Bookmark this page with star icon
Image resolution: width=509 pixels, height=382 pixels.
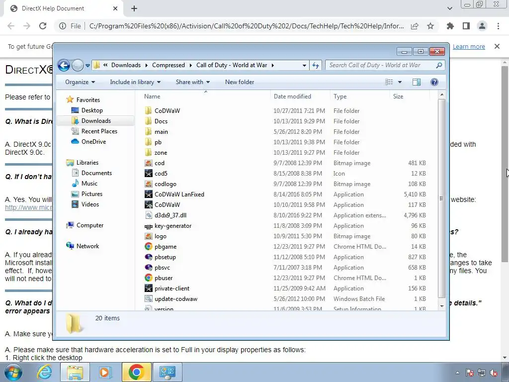(430, 26)
